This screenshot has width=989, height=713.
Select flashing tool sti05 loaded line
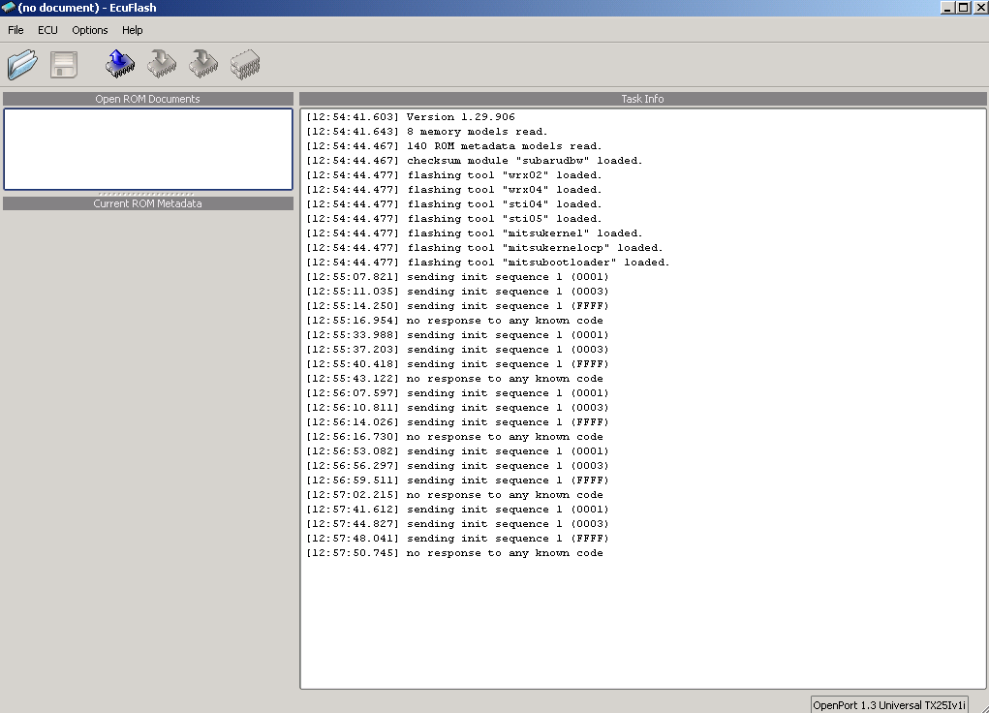click(454, 218)
